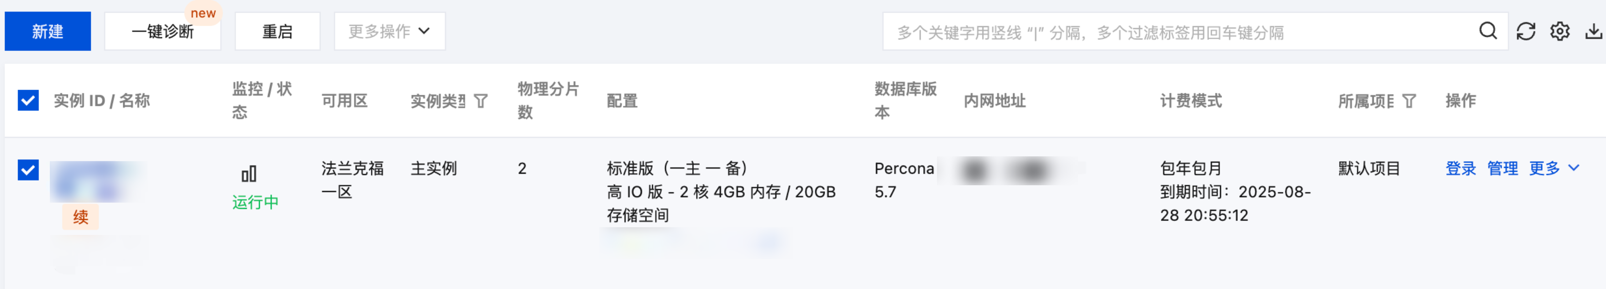The width and height of the screenshot is (1606, 289).
Task: Download the instance list
Action: pyautogui.click(x=1593, y=31)
